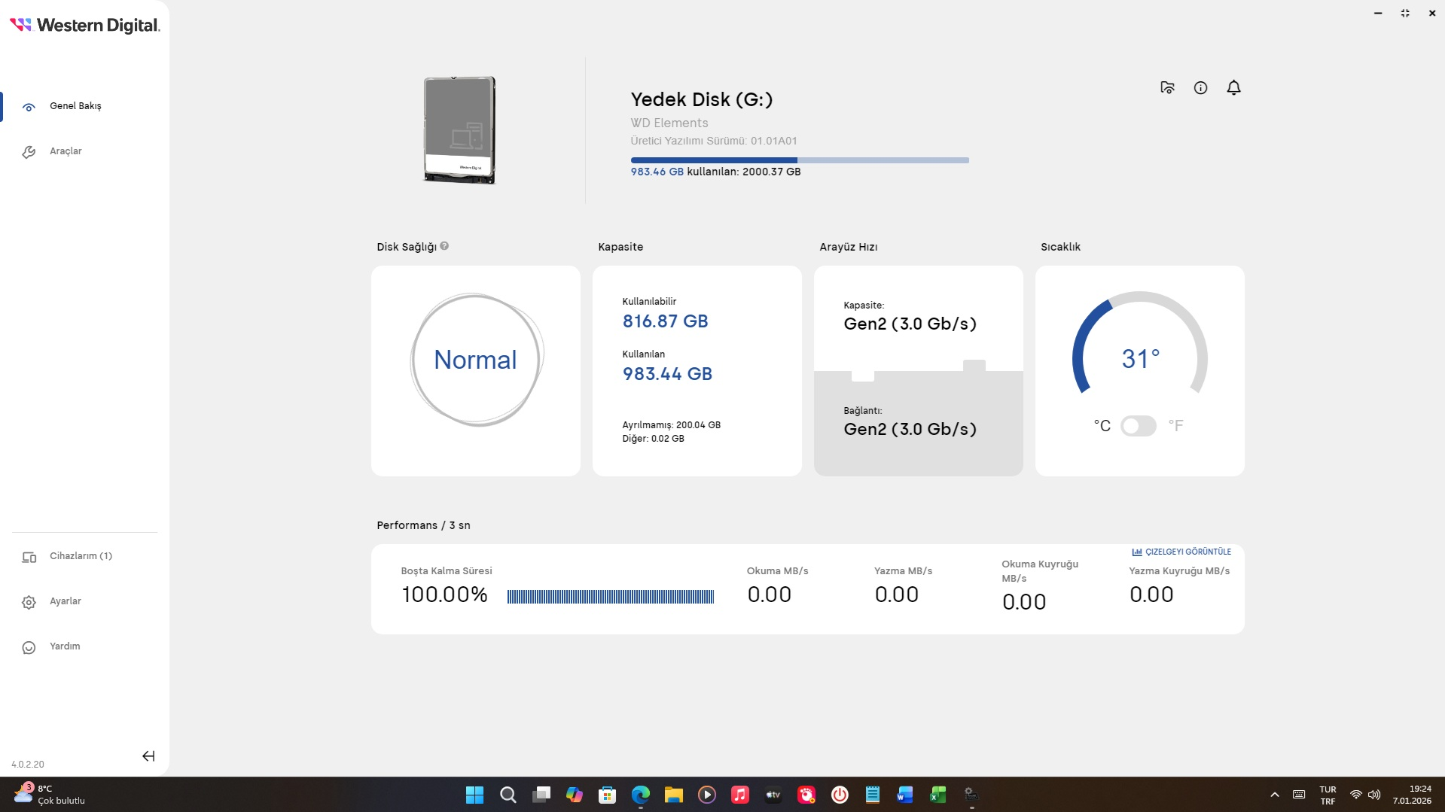
Task: Open Apple Music from the taskbar
Action: (x=739, y=795)
